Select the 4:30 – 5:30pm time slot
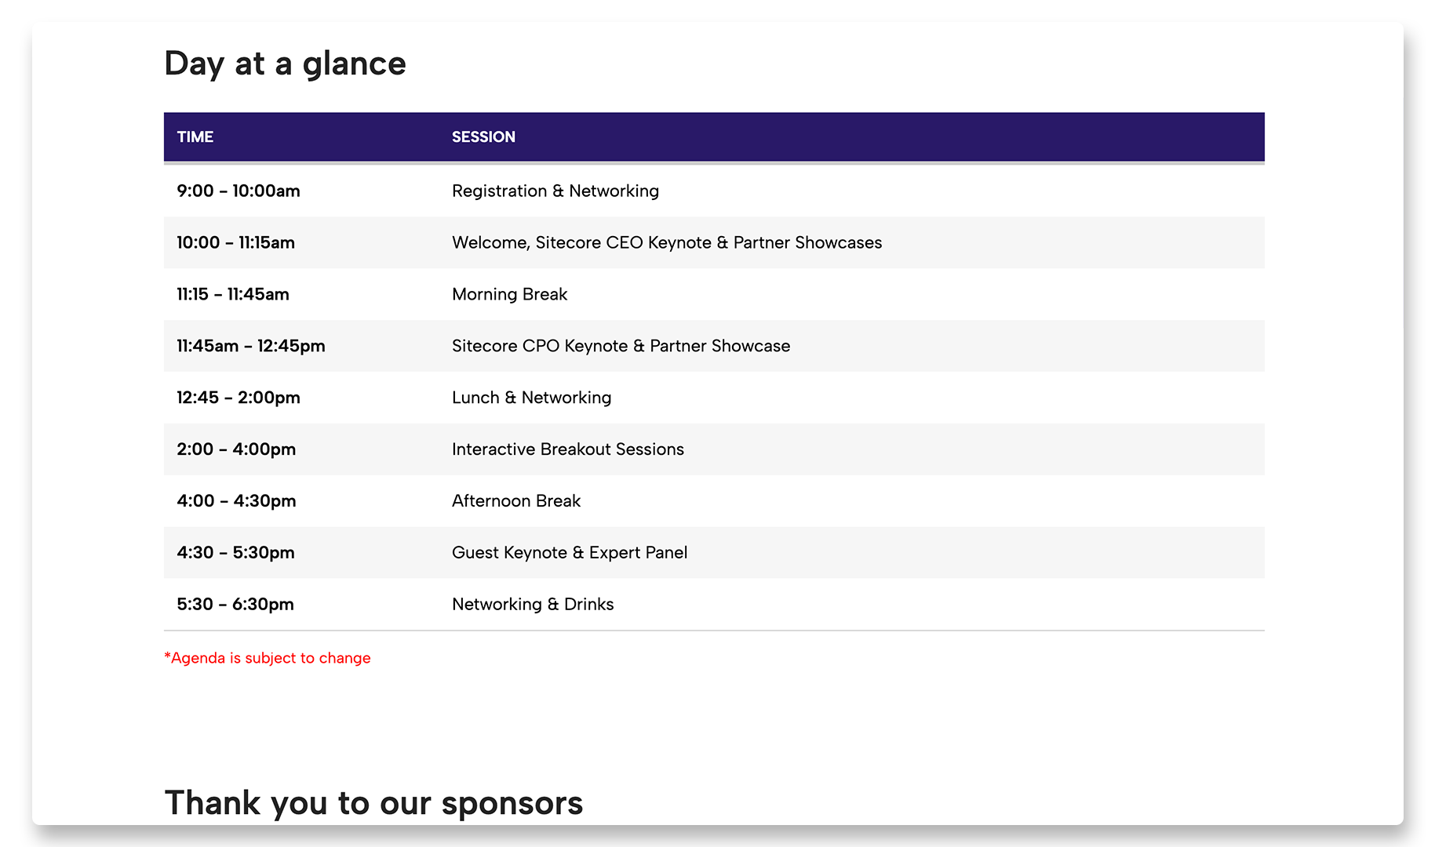Screen dimensions: 1435x847 [235, 553]
